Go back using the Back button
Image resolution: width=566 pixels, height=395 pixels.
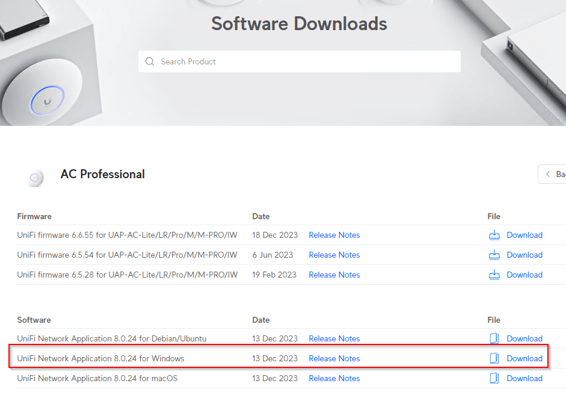[553, 174]
